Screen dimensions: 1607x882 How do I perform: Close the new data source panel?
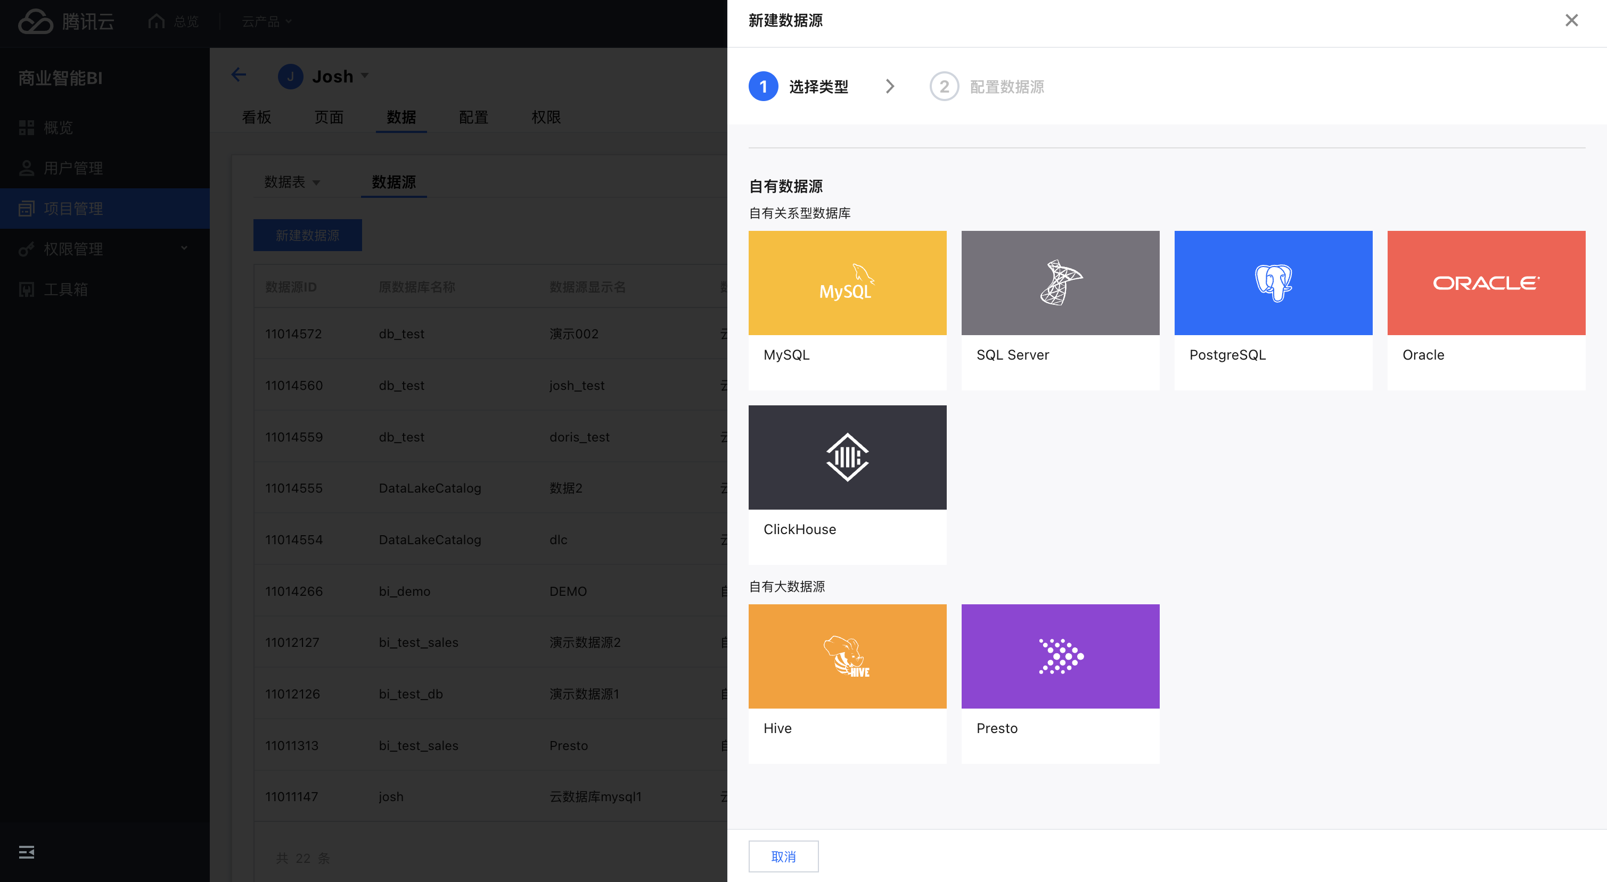1571,21
